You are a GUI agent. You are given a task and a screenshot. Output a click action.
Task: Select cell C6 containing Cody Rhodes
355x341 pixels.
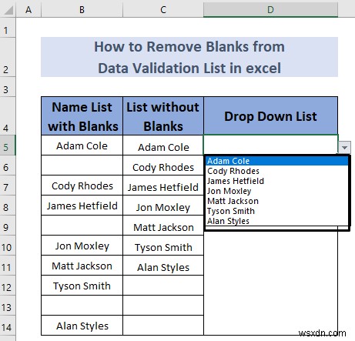pos(163,165)
